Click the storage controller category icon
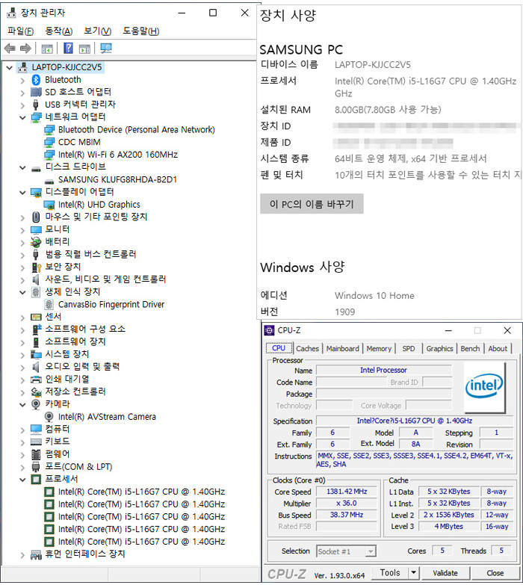The height and width of the screenshot is (585, 523). tap(36, 391)
